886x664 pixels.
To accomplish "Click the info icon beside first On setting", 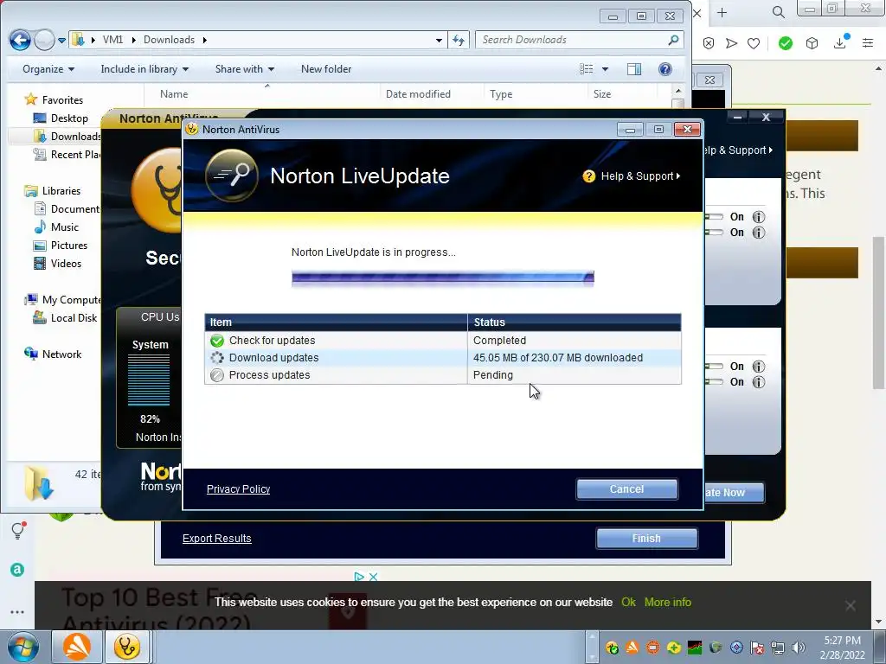I will tap(758, 217).
